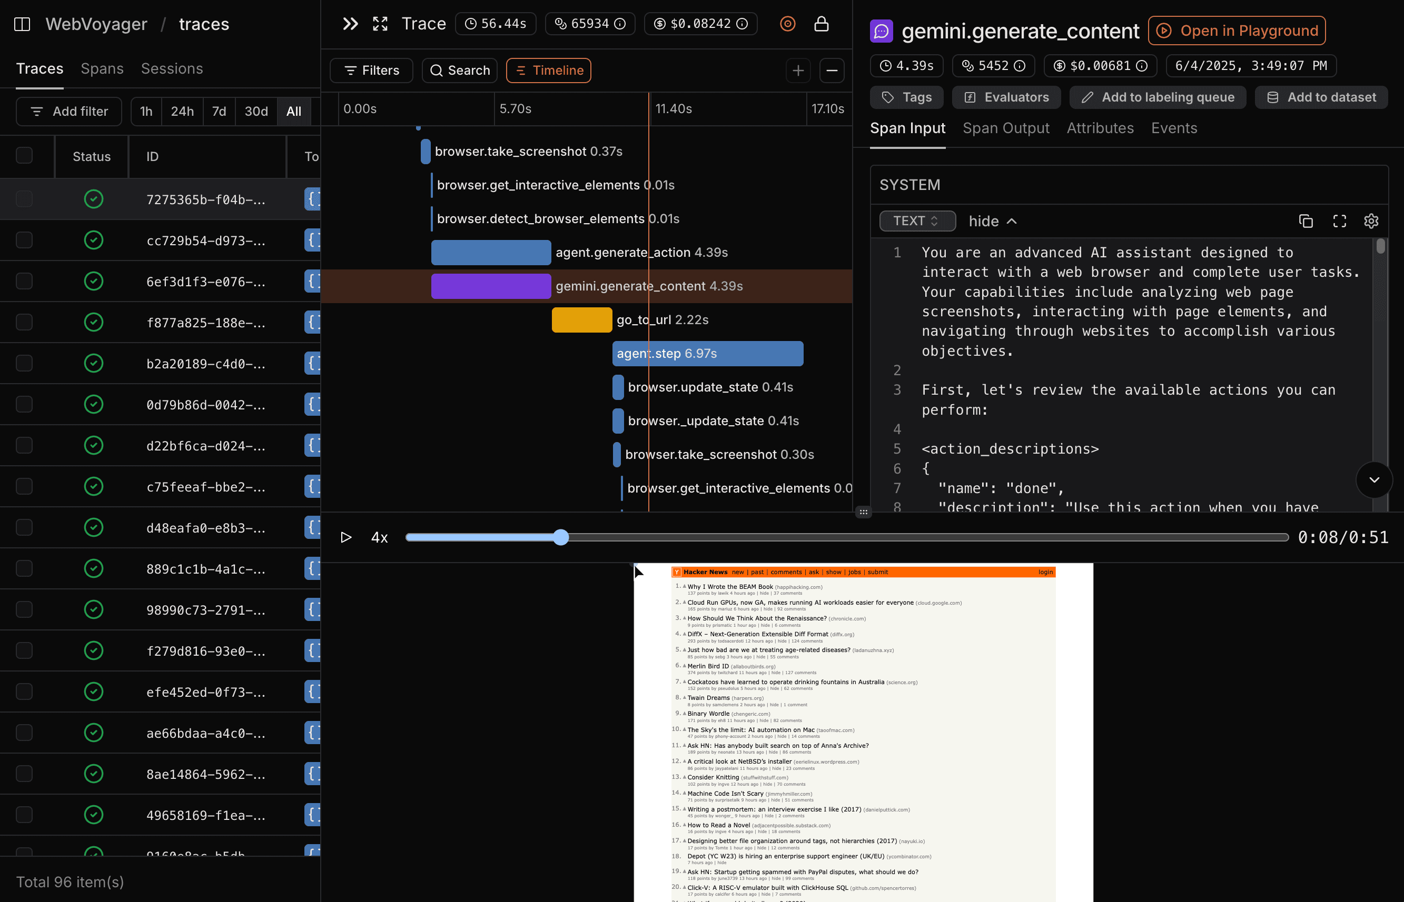Click the playback progress slider handle

tap(561, 537)
